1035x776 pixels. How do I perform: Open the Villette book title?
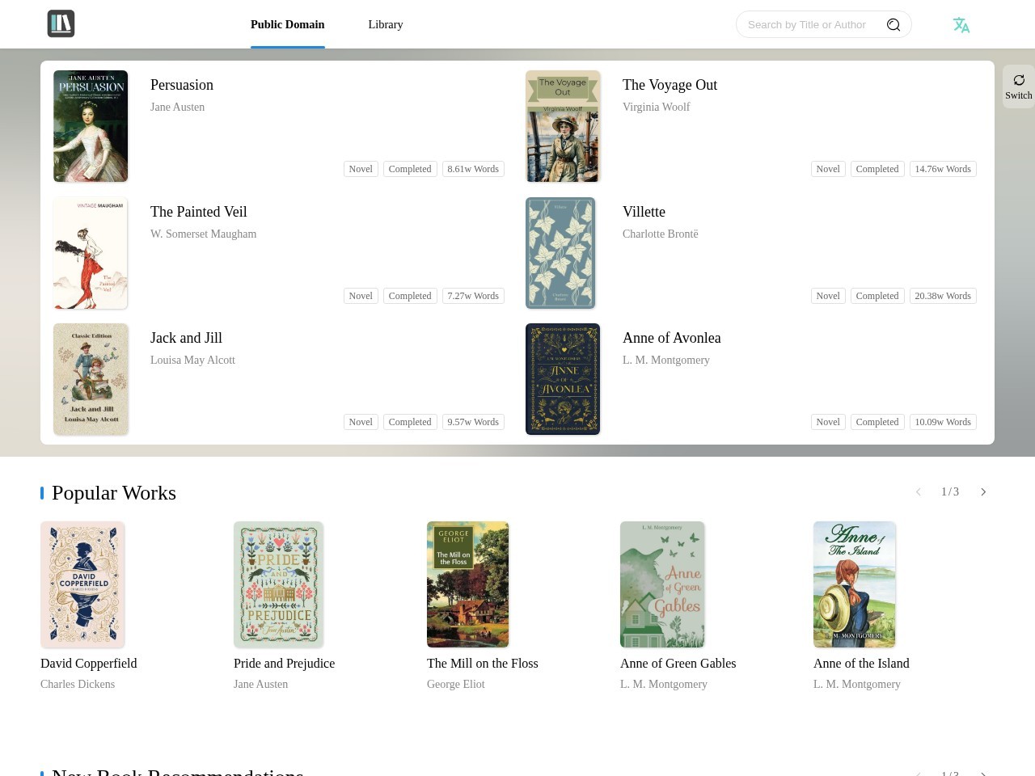pyautogui.click(x=644, y=212)
